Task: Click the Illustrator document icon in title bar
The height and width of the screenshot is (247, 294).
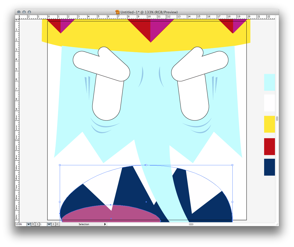Action: (117, 12)
